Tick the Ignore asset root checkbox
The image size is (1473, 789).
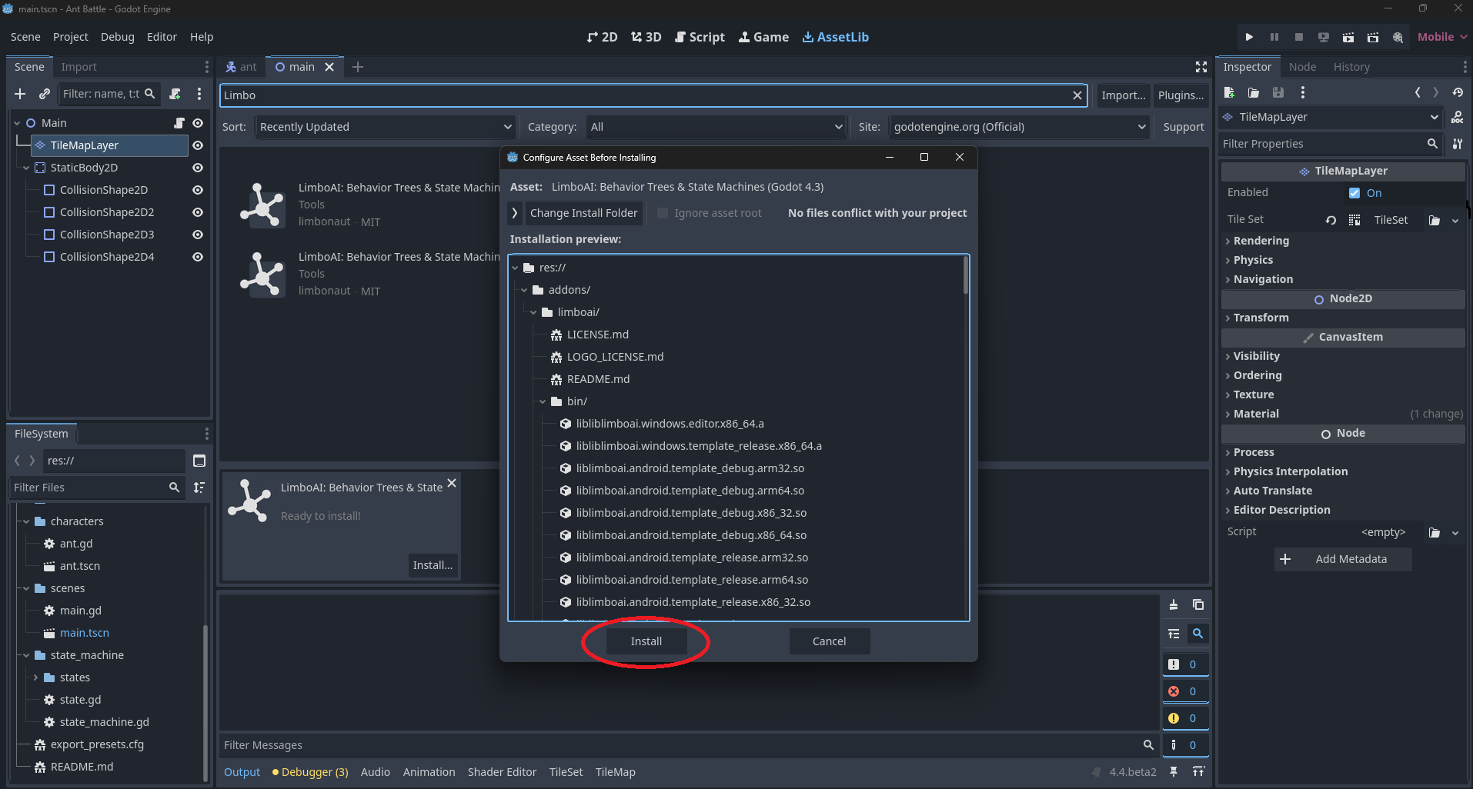(x=663, y=213)
